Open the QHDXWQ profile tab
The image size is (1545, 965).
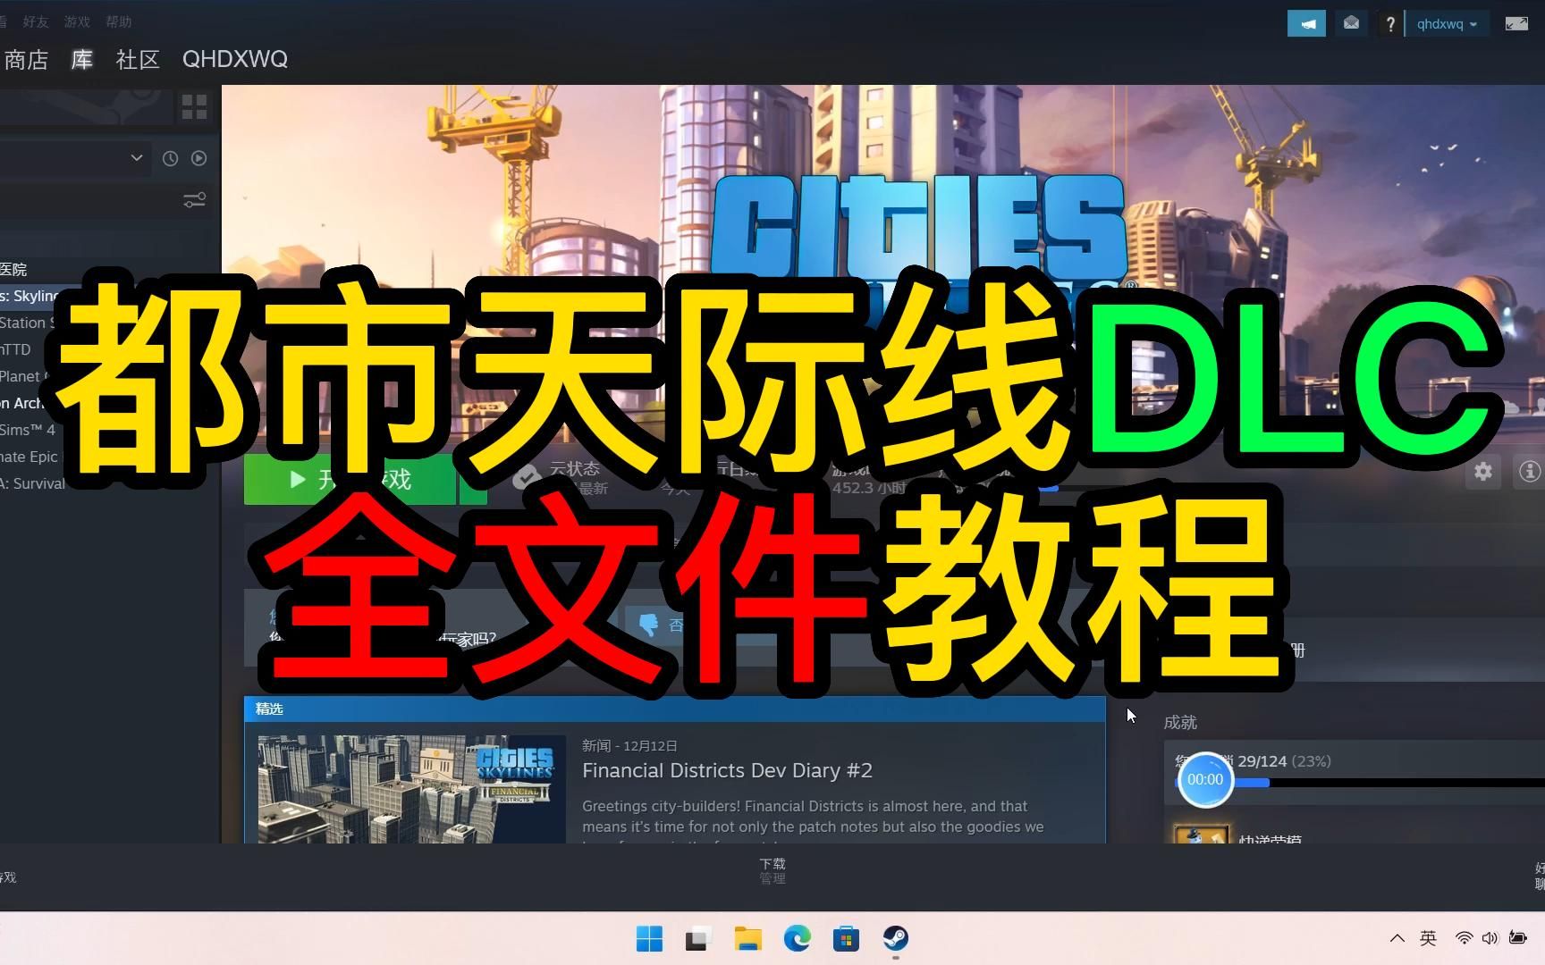pyautogui.click(x=235, y=59)
